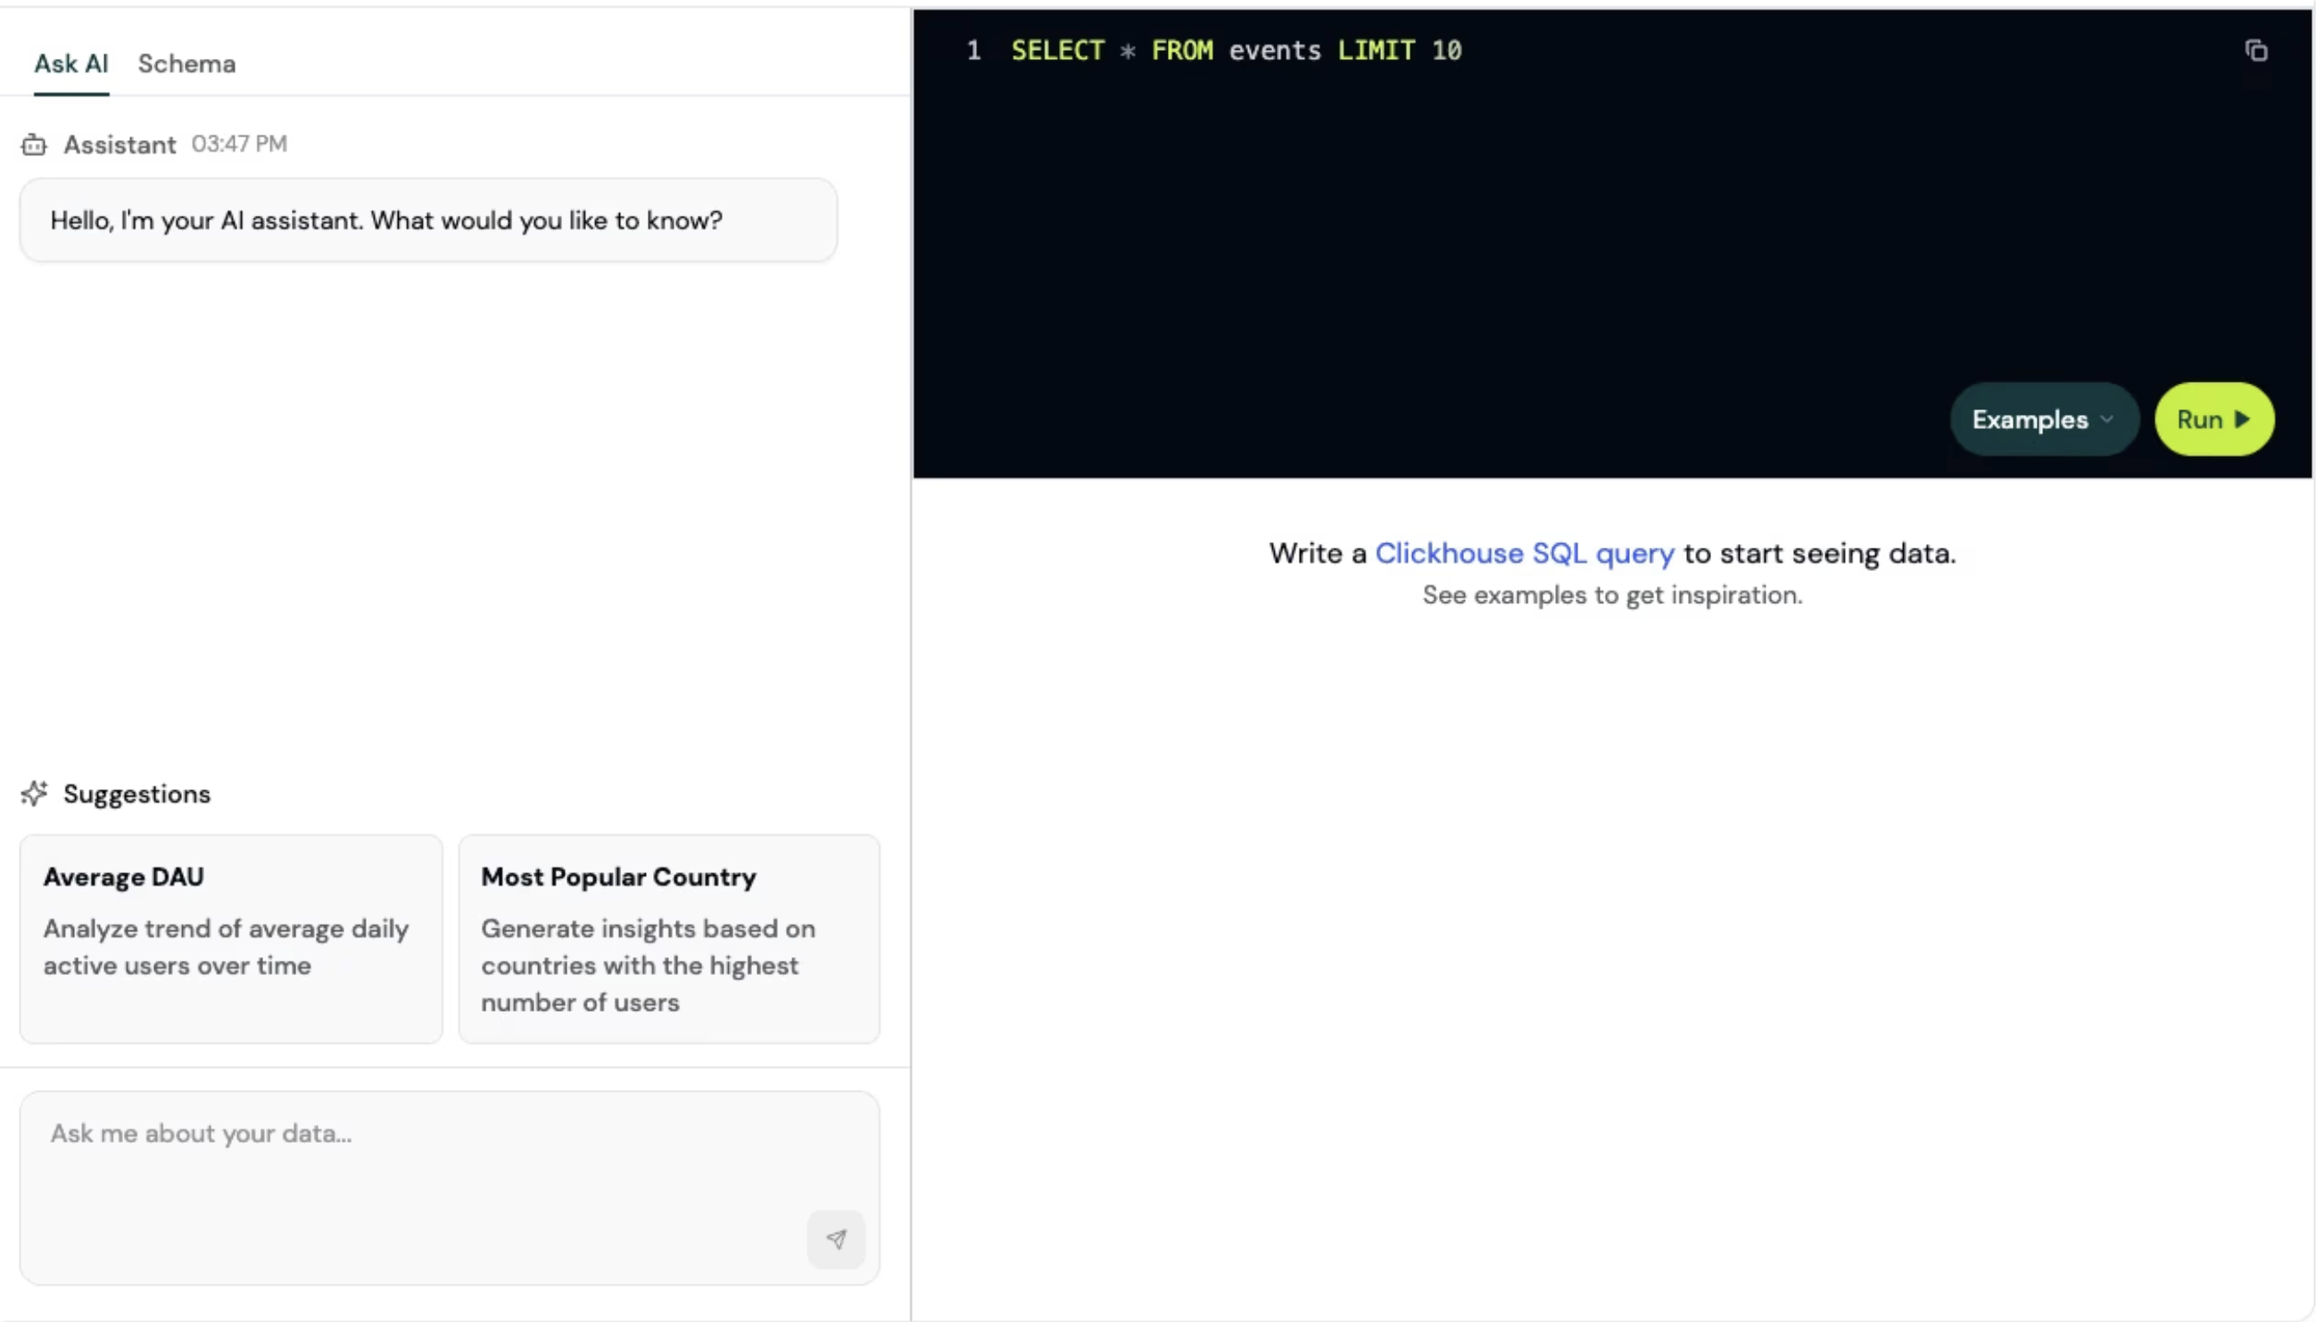Choose the Average DAU suggestion card
Viewport: 2316px width, 1322px height.
coord(231,938)
